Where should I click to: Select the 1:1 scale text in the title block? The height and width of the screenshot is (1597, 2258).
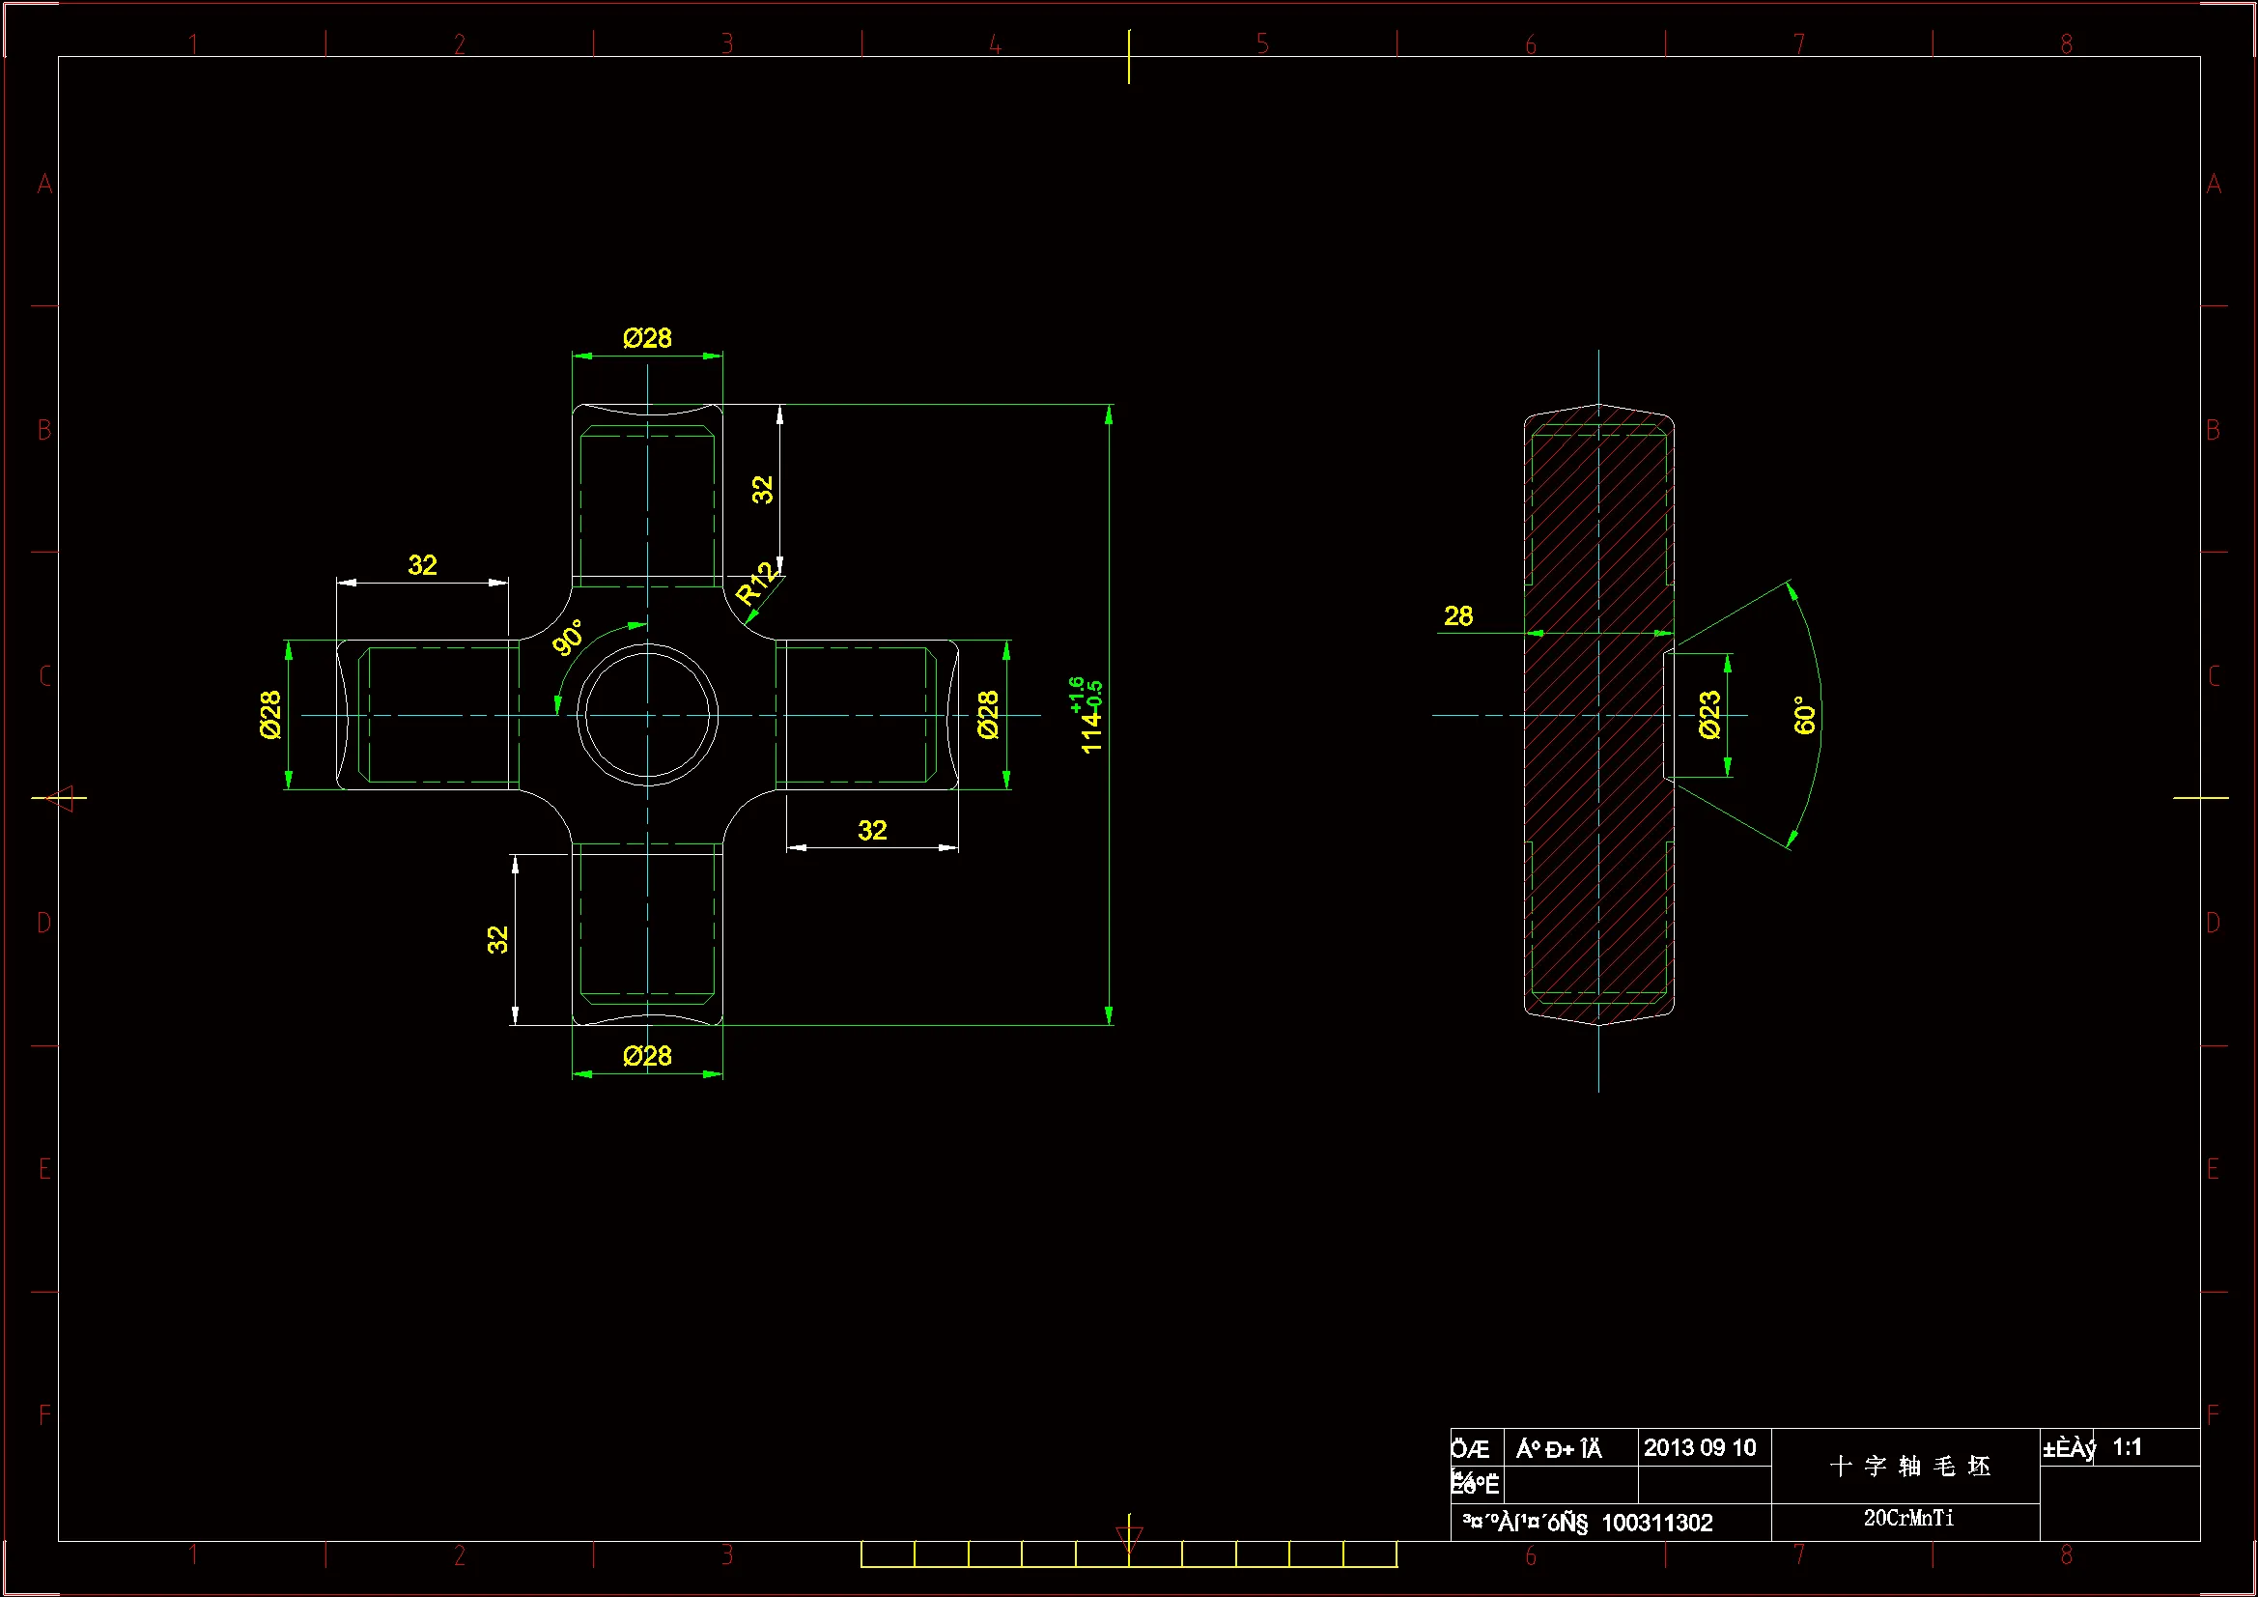[x=2128, y=1446]
